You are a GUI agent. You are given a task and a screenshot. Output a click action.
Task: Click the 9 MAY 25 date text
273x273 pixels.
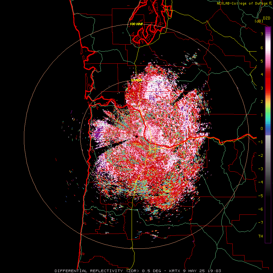pos(193,271)
